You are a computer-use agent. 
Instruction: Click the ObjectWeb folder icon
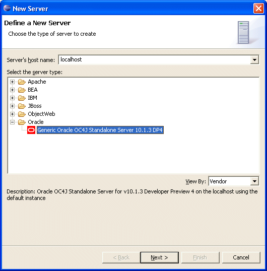point(22,114)
